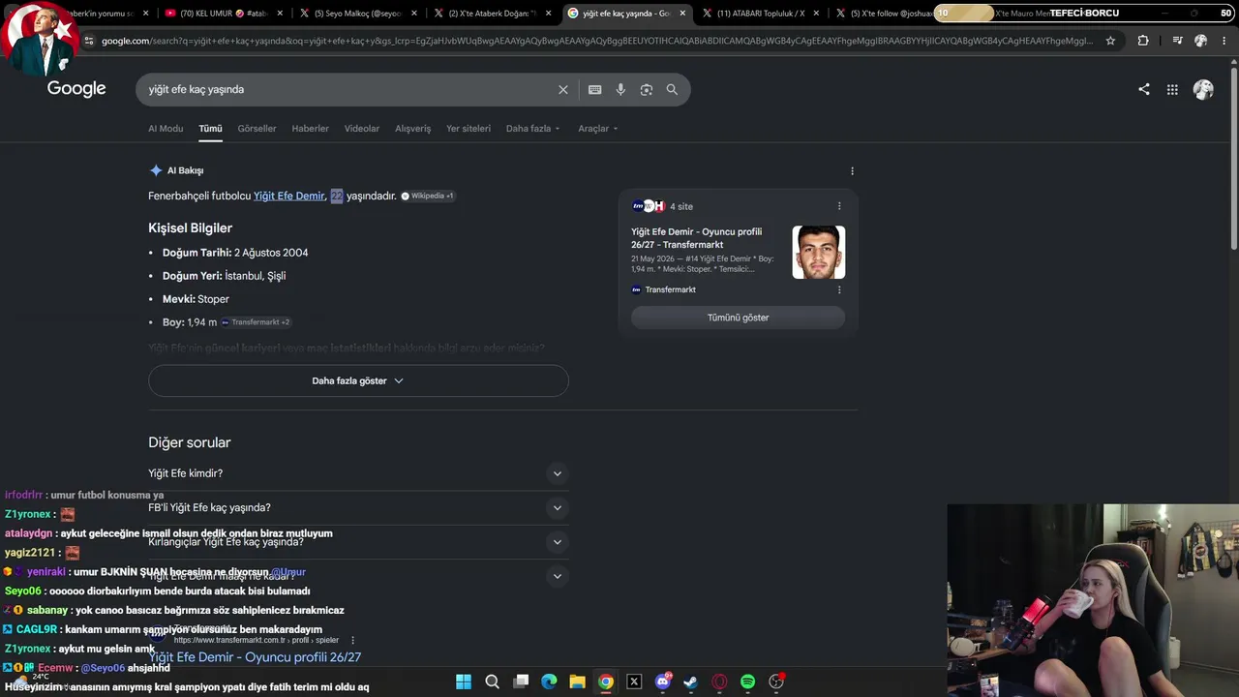Open the Google account profile picture
The height and width of the screenshot is (697, 1239).
point(1203,89)
